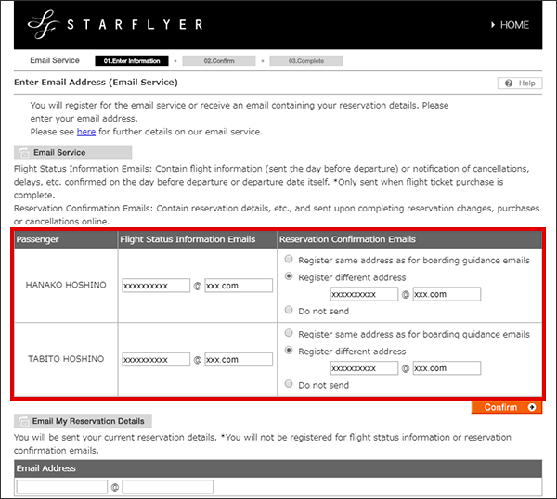Go to HOME in header
This screenshot has height=499, width=557.
[508, 25]
